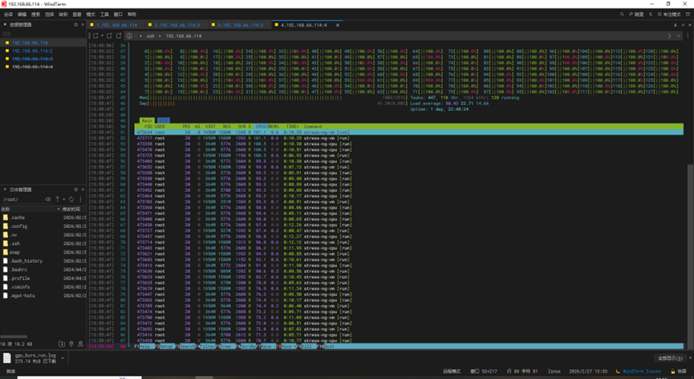Click the new session icon in terminal toolbar
Viewport: 694px width, 379px height.
pyautogui.click(x=95, y=36)
